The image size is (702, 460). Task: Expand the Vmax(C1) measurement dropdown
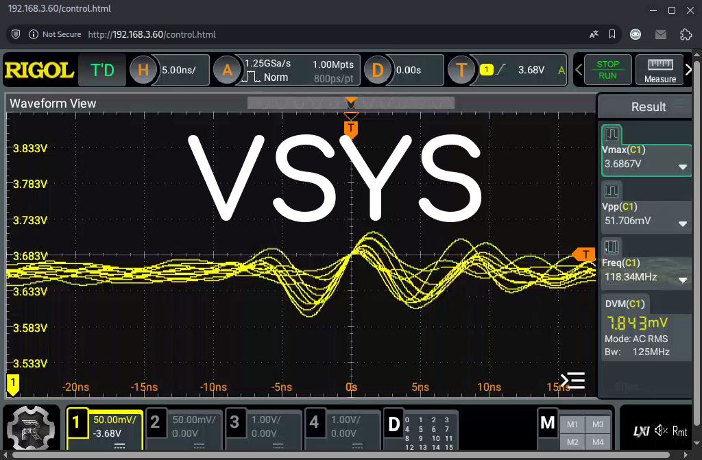tap(682, 167)
